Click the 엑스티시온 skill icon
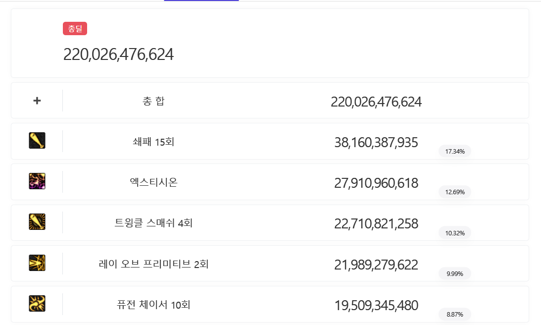541x325 pixels. point(37,182)
